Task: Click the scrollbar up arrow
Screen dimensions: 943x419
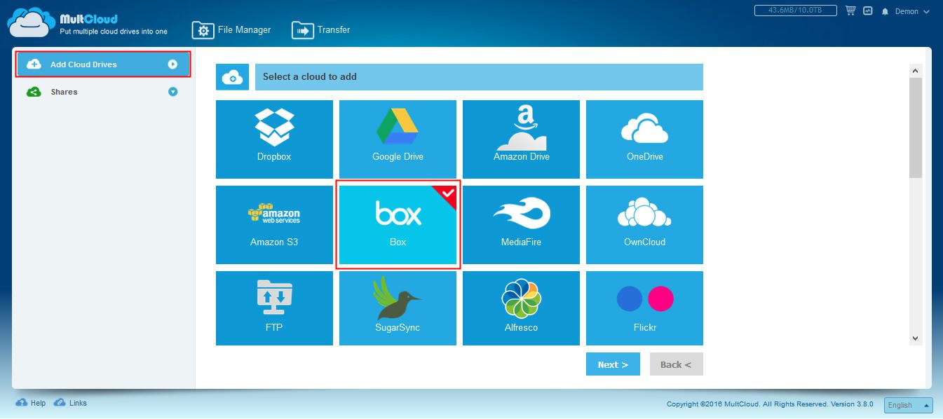Action: (x=916, y=71)
